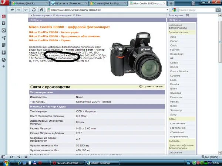Open Цены на цифровые фотоаппараты link
222x166 pixels.
tap(181, 147)
